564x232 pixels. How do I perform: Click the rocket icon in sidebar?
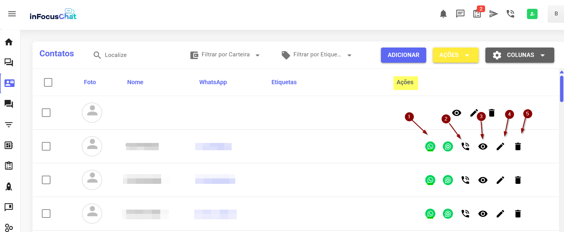pos(9,187)
